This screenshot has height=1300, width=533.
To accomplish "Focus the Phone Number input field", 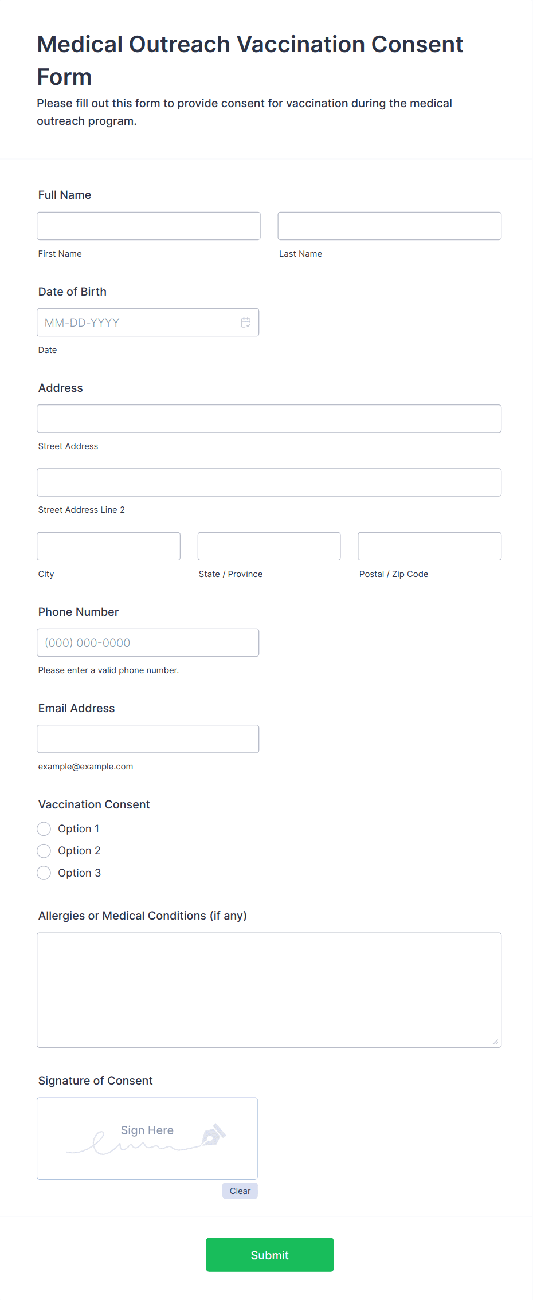I will [148, 642].
